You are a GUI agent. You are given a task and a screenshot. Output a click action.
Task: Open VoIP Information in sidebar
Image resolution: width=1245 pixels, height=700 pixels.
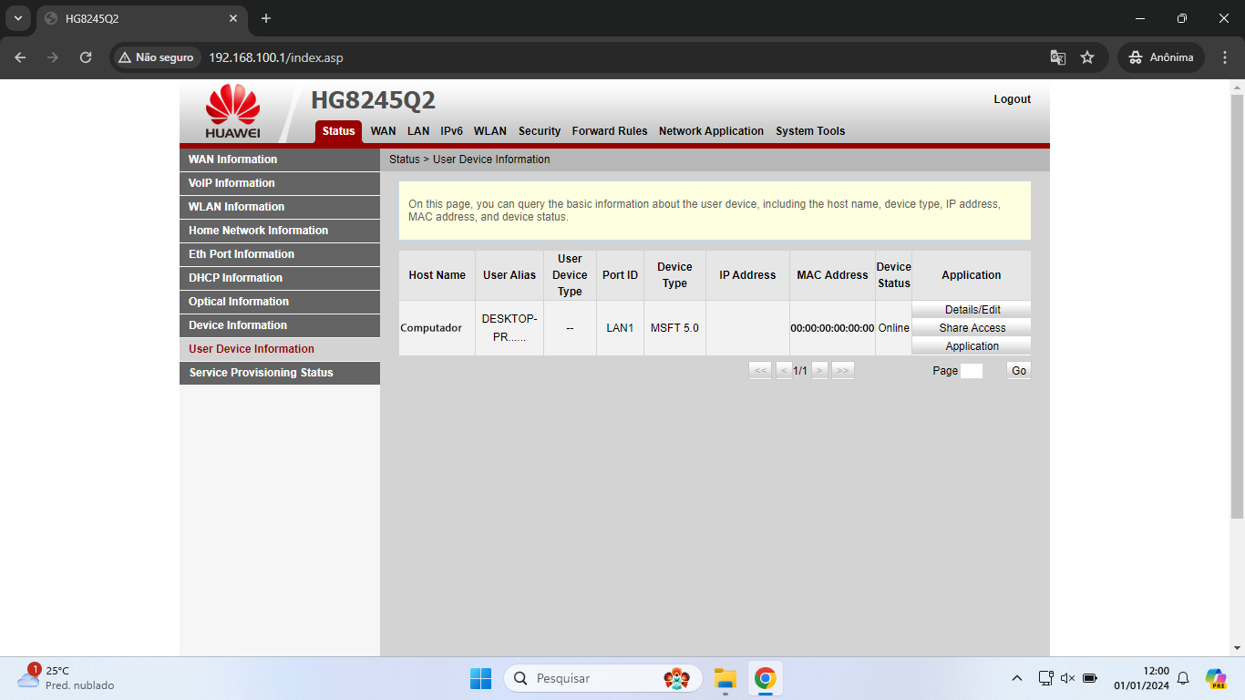pyautogui.click(x=280, y=183)
